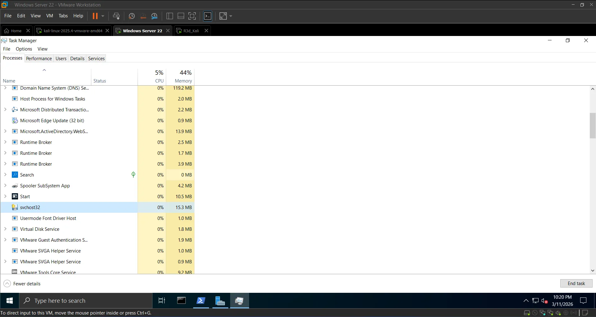Click the VMware hard disk status icon
Screen dimensions: 596x317
click(x=527, y=313)
